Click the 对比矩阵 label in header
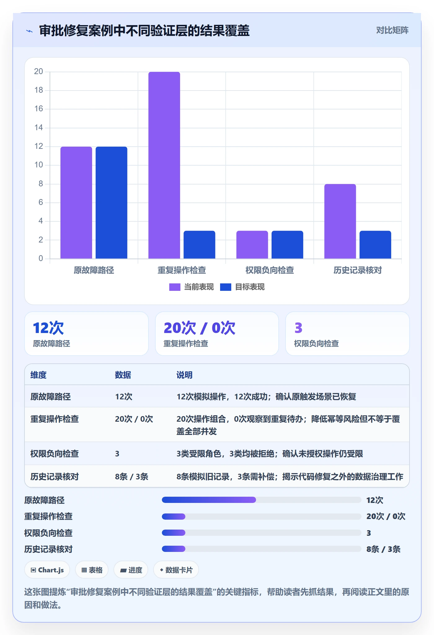This screenshot has height=635, width=434. [392, 30]
